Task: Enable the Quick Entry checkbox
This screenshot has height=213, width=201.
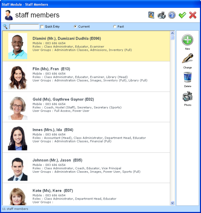Action: pos(42,27)
